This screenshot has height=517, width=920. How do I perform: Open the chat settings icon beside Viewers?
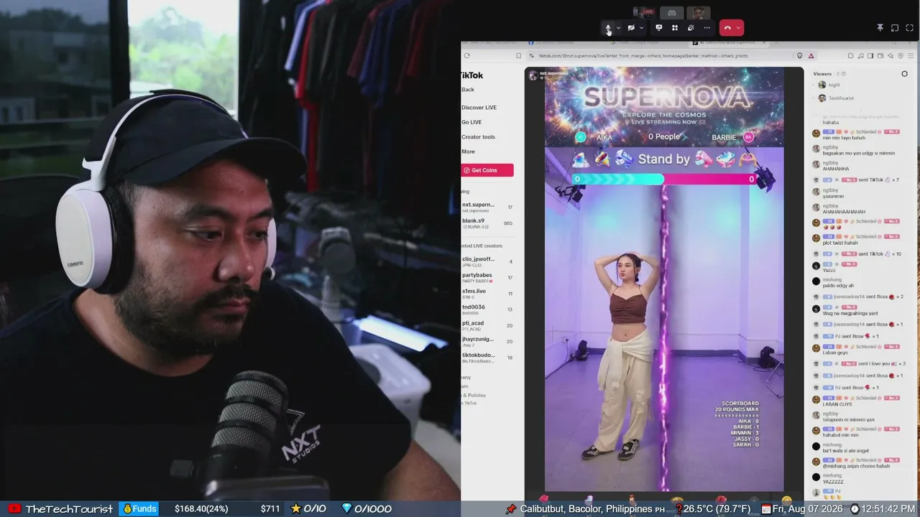click(x=904, y=74)
